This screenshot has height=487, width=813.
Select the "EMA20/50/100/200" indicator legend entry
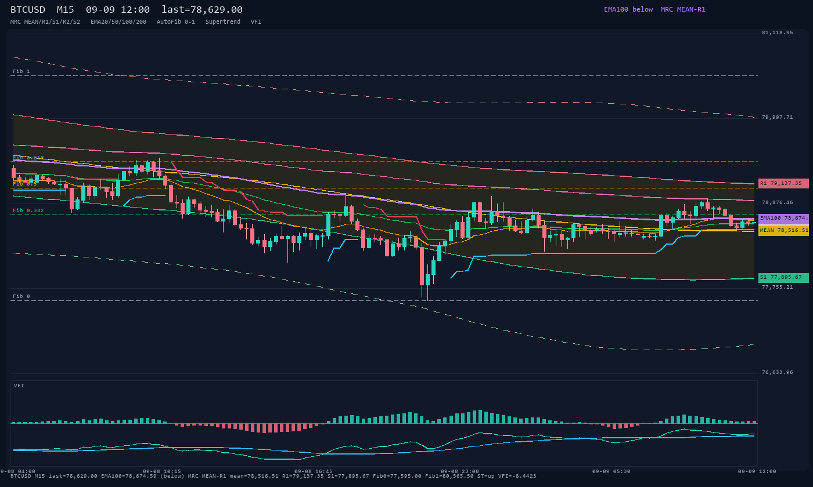[118, 22]
